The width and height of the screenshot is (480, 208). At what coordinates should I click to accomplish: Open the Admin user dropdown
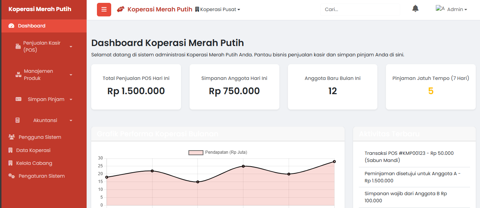point(451,9)
